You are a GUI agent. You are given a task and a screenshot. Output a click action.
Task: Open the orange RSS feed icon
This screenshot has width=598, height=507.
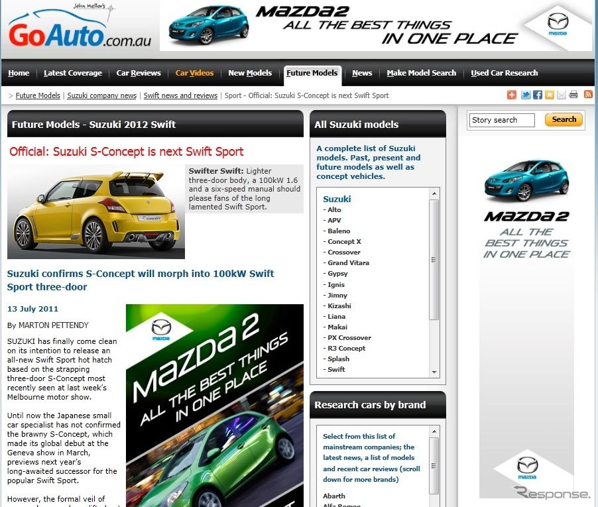[588, 95]
